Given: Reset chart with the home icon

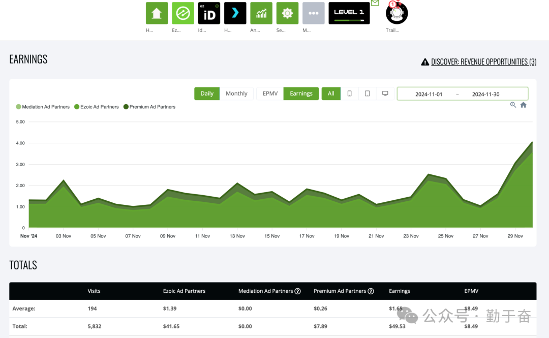Looking at the screenshot, I should coord(523,105).
